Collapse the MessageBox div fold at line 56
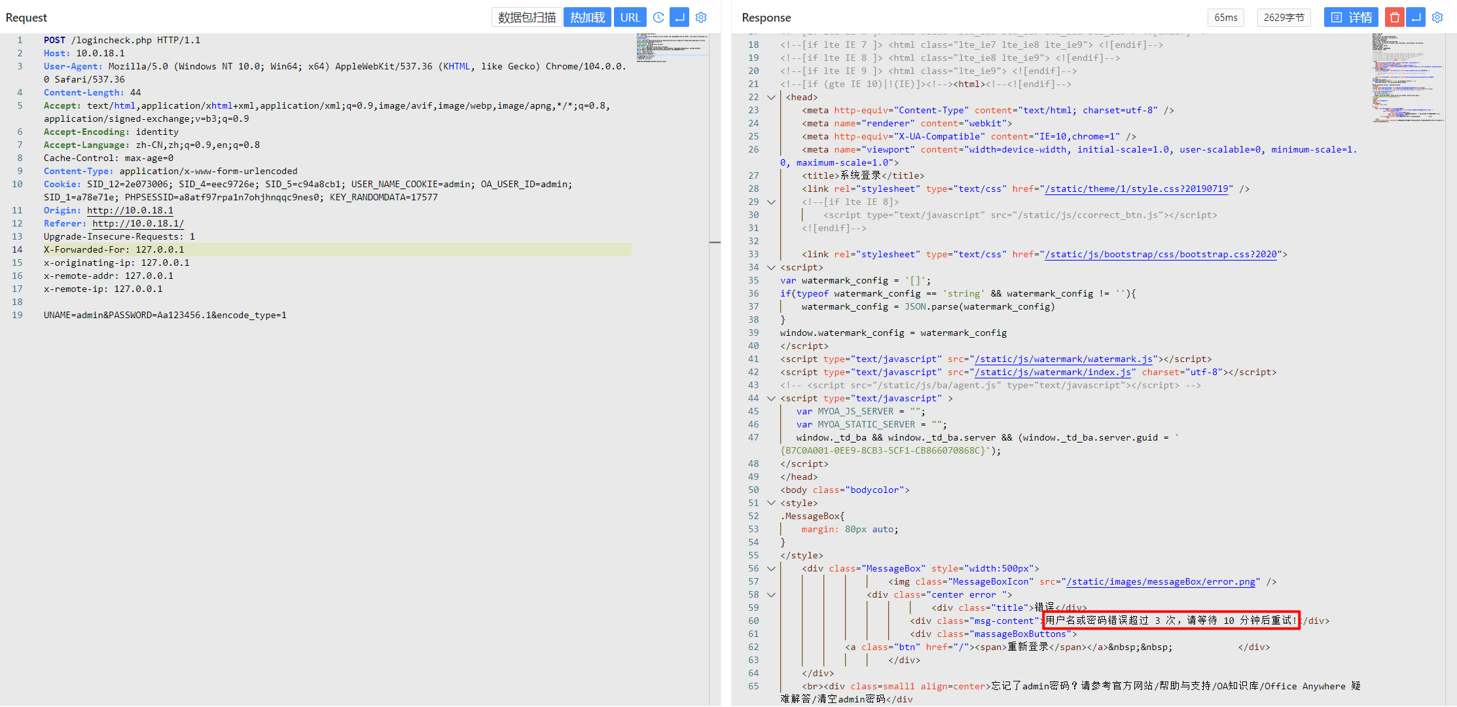The width and height of the screenshot is (1457, 707). pos(771,569)
